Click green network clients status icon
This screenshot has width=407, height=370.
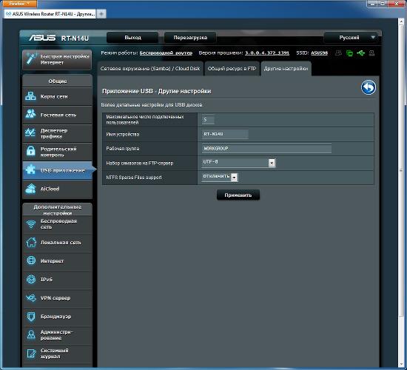pos(349,53)
